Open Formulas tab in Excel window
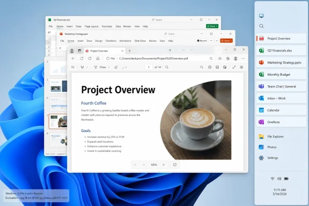 tap(107, 26)
